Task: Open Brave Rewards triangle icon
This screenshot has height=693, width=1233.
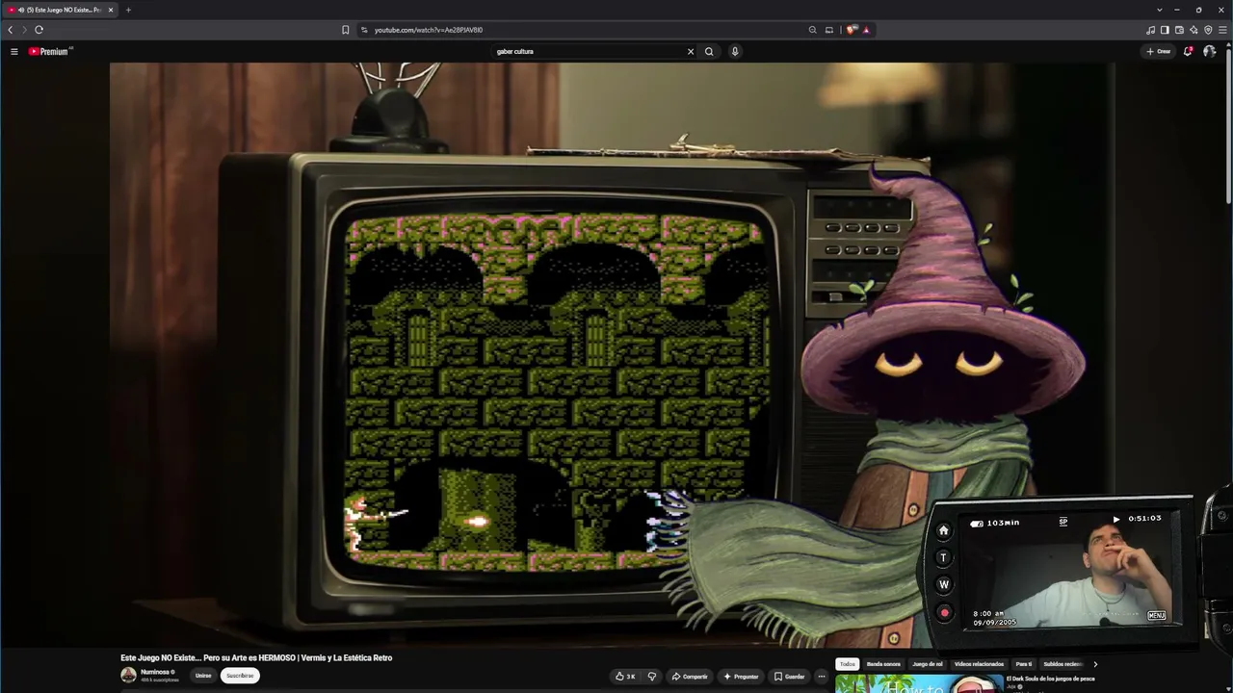Action: 866,30
